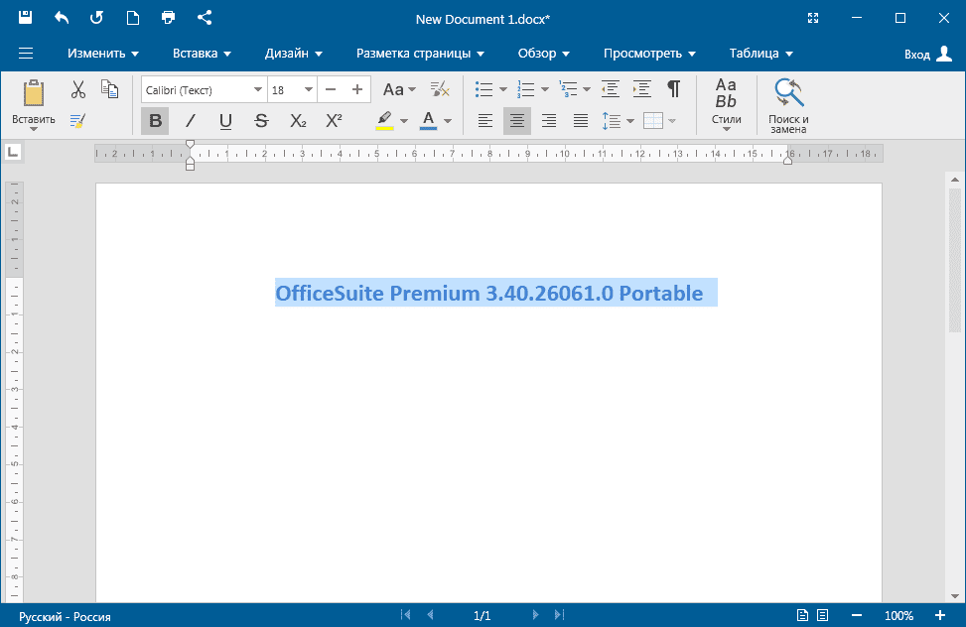Create a new document

point(132,17)
